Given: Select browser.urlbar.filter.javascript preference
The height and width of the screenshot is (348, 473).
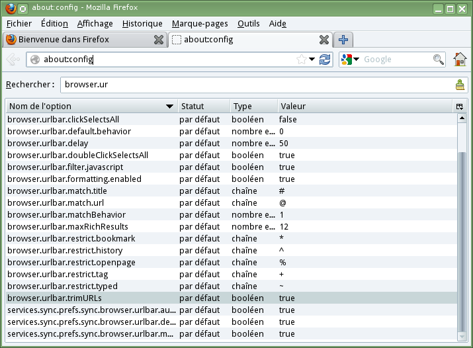Looking at the screenshot, I should pyautogui.click(x=232, y=167).
